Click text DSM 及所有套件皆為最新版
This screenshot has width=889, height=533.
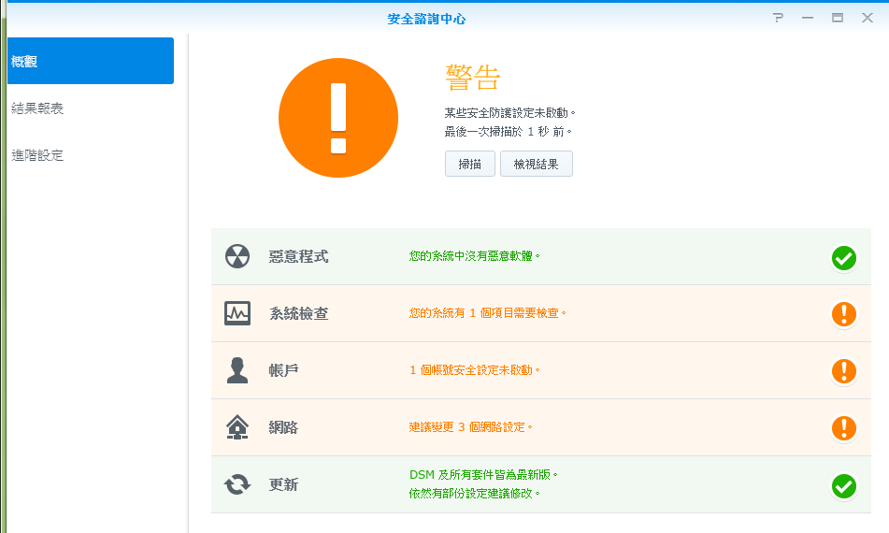(x=483, y=475)
